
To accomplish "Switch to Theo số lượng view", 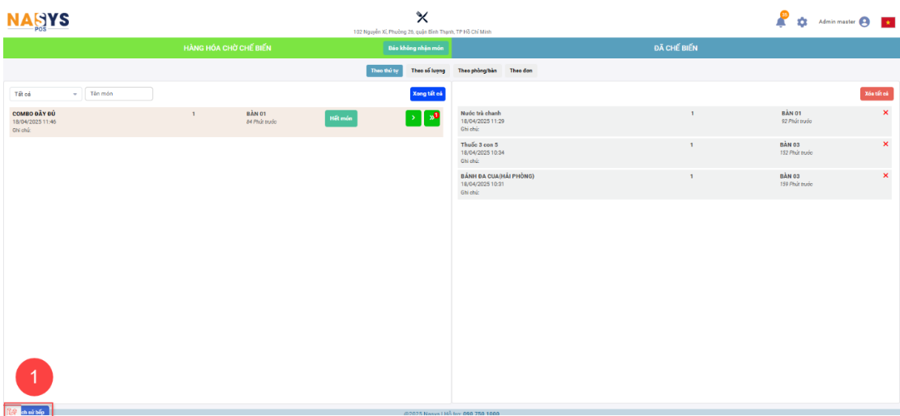I will [427, 71].
